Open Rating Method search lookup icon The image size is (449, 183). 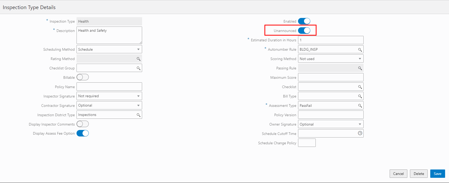click(138, 59)
